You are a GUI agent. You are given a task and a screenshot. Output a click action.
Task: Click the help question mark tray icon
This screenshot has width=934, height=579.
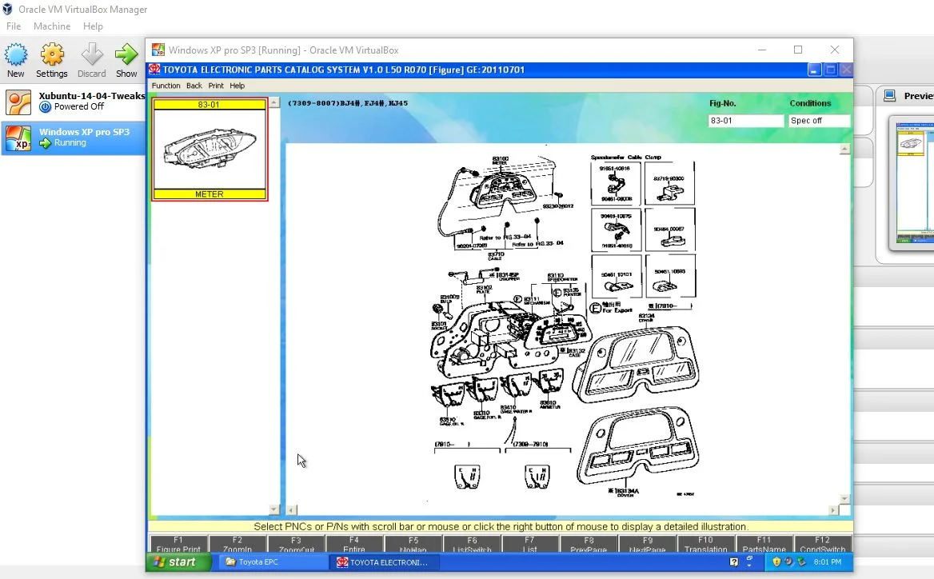[x=734, y=561]
